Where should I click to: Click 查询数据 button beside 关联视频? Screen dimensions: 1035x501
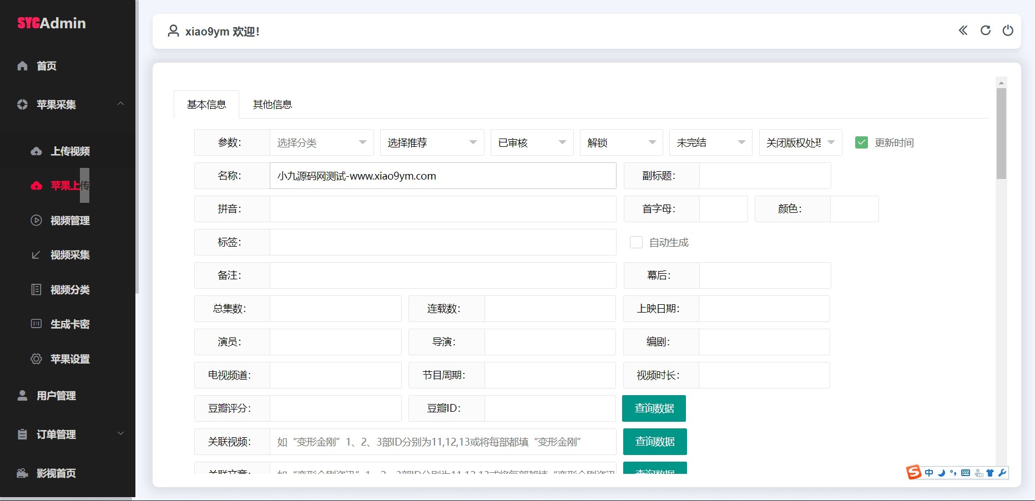[x=655, y=442]
